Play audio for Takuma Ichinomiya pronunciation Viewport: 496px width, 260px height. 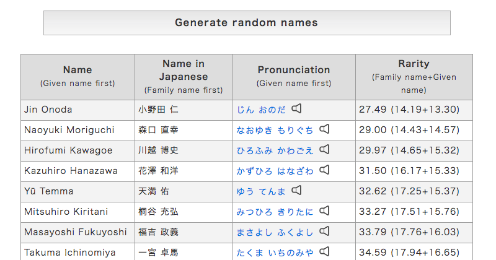coord(324,252)
